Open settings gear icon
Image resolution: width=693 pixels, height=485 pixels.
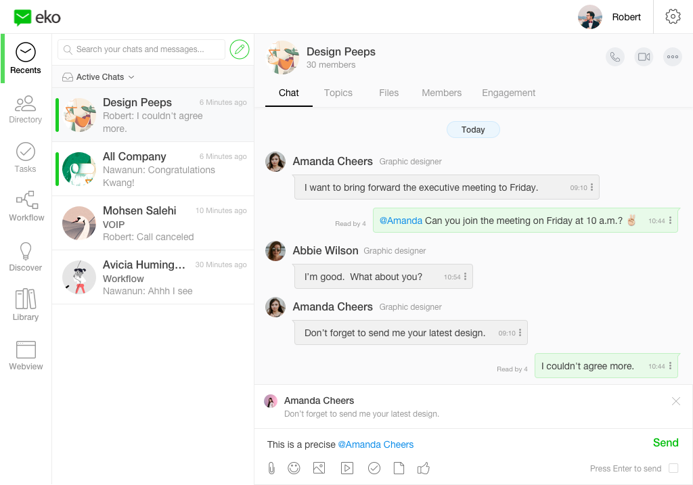[673, 17]
